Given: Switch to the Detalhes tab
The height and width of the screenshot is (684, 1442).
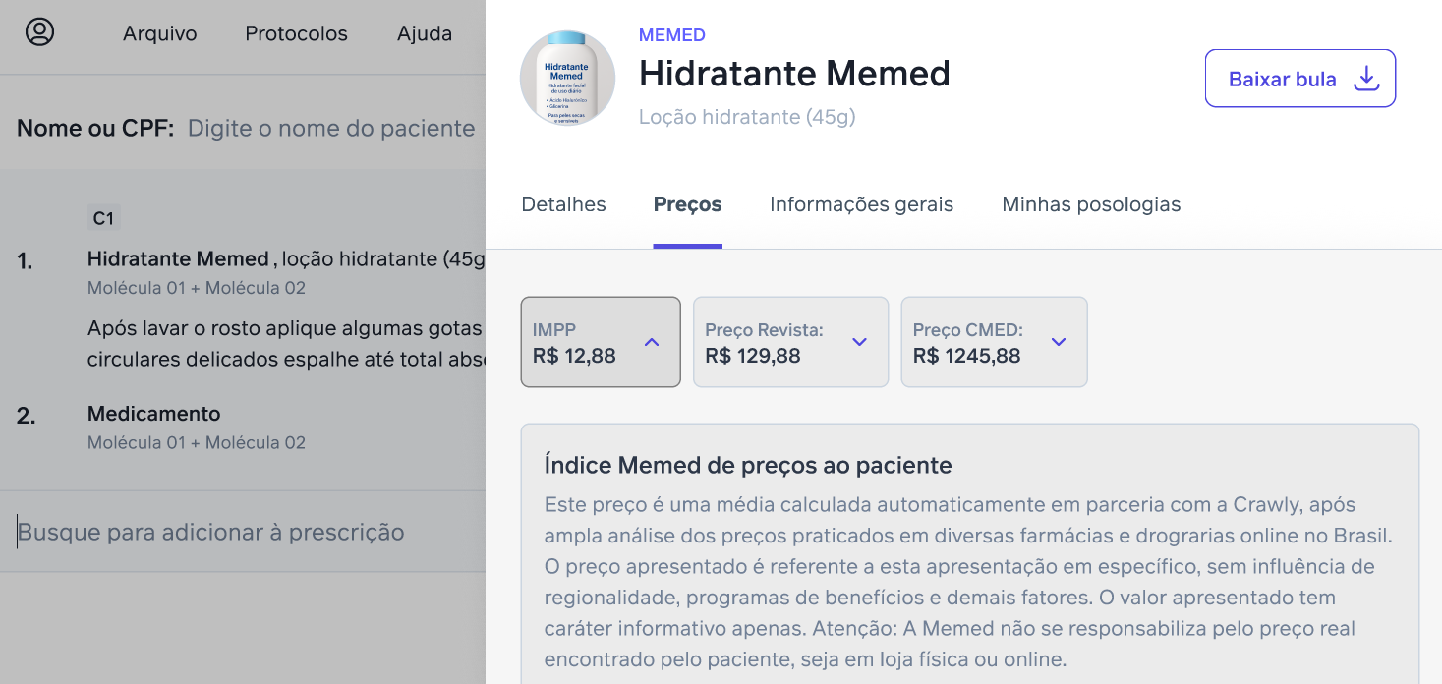Looking at the screenshot, I should point(563,204).
